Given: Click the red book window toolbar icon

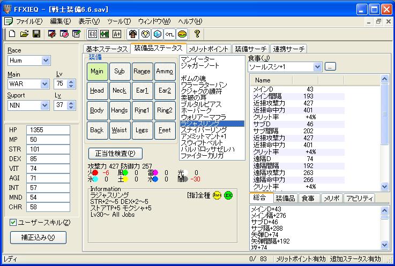Looking at the screenshot, I should click(52, 34).
